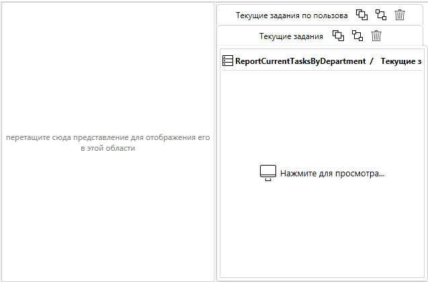428x282 pixels.
Task: Click empty preview area below Нажмите для просмотра
Action: tap(323, 236)
